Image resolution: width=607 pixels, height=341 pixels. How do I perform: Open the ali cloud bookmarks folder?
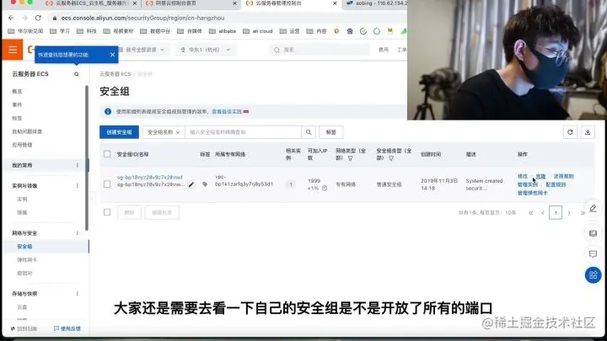click(x=258, y=31)
